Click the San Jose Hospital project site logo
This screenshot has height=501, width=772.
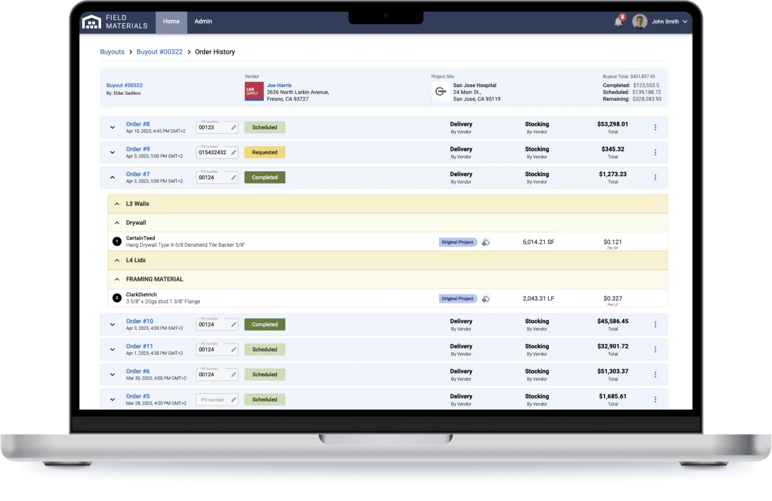[x=441, y=91]
